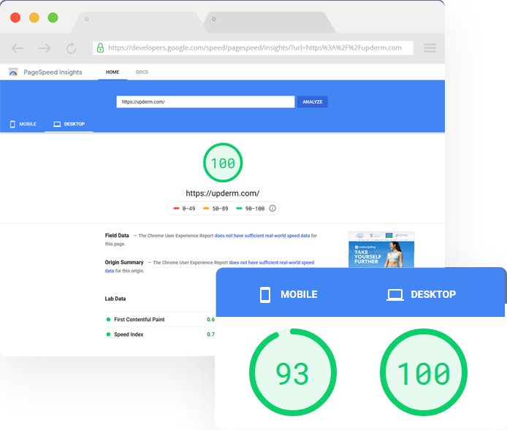Open the HOME navigation tab

pyautogui.click(x=113, y=72)
